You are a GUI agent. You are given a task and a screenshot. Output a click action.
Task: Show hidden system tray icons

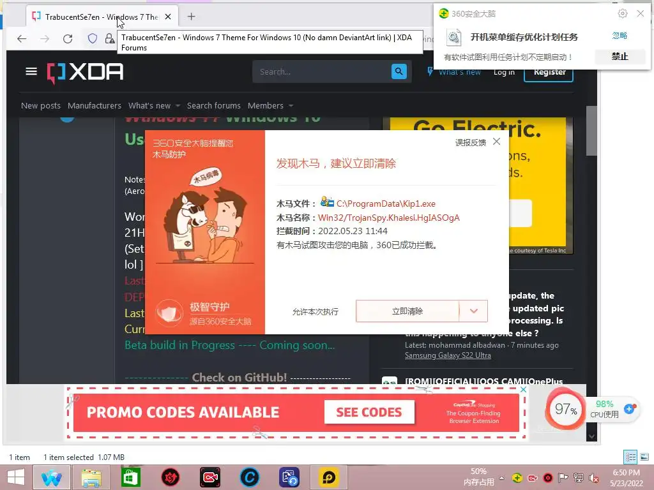pos(502,478)
